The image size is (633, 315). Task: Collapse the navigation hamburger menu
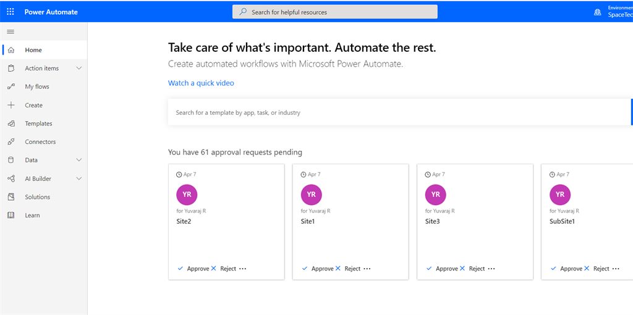click(11, 31)
